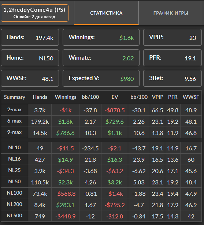Choose the NL100 stakes row
This screenshot has height=225, width=204.
pyautogui.click(x=101, y=193)
